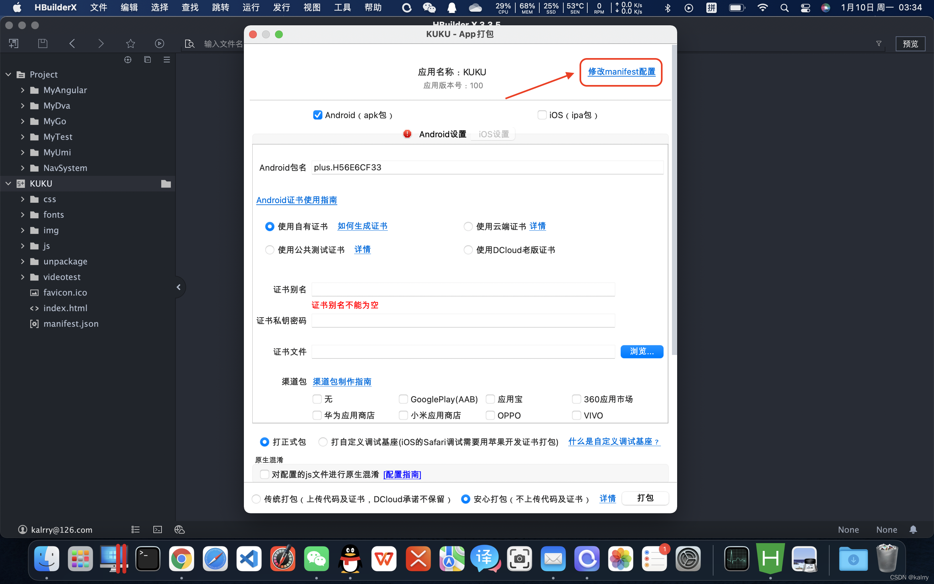
Task: Collapse the KUKU project node
Action: tap(8, 183)
